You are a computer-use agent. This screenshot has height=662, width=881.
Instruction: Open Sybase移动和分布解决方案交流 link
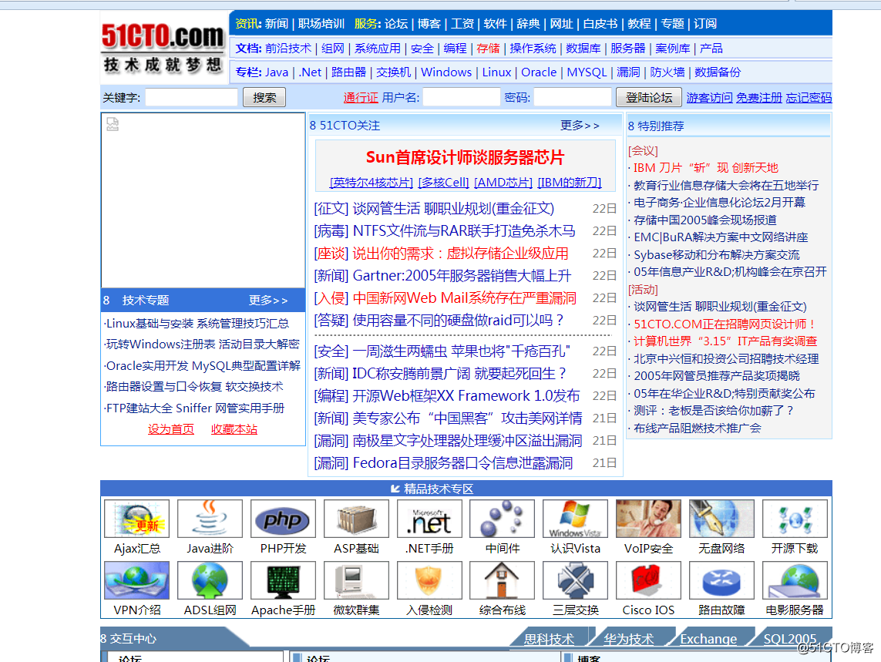[x=716, y=254]
